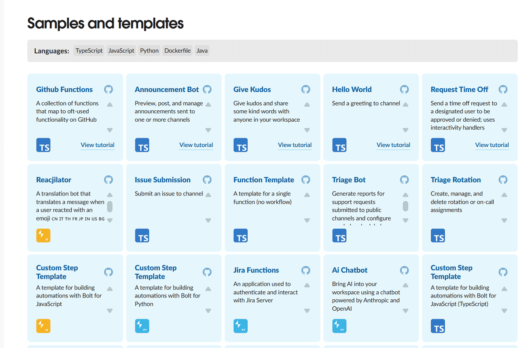Expand the Triage Bot description
This screenshot has height=348, width=528.
pyautogui.click(x=405, y=220)
